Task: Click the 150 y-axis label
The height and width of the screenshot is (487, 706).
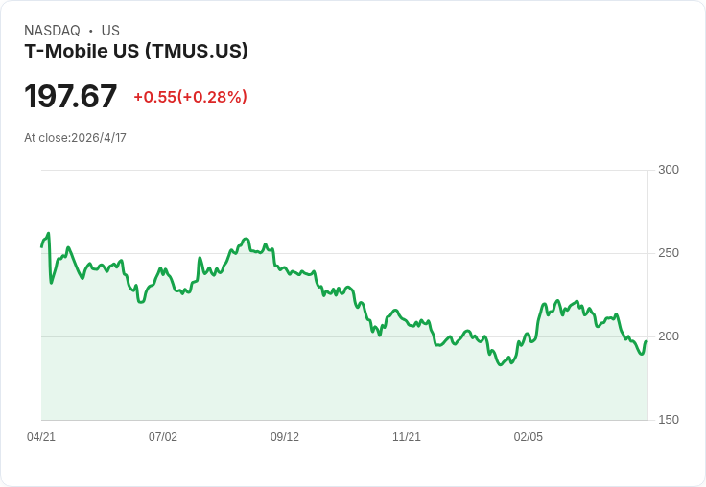Action: 669,420
